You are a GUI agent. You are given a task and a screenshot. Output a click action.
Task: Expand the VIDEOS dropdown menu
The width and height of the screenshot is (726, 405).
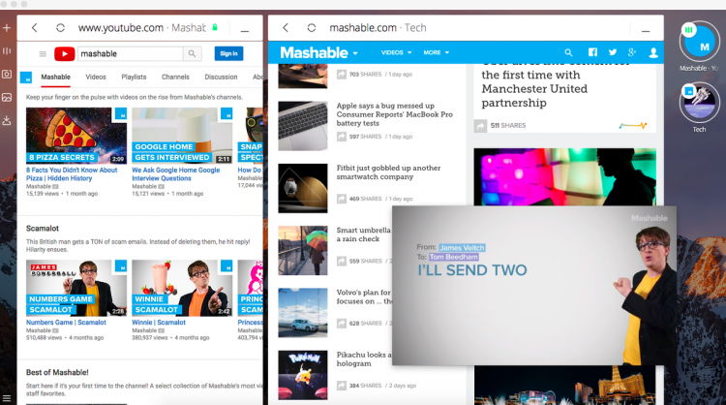coord(396,53)
